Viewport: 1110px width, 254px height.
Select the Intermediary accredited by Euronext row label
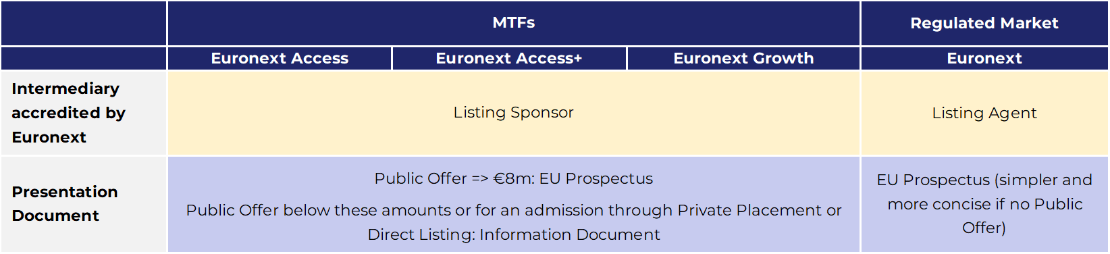84,113
